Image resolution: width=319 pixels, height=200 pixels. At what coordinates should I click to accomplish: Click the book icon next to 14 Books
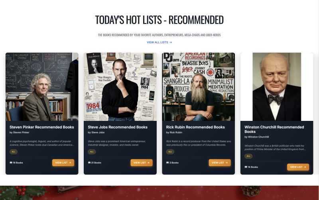246,167
